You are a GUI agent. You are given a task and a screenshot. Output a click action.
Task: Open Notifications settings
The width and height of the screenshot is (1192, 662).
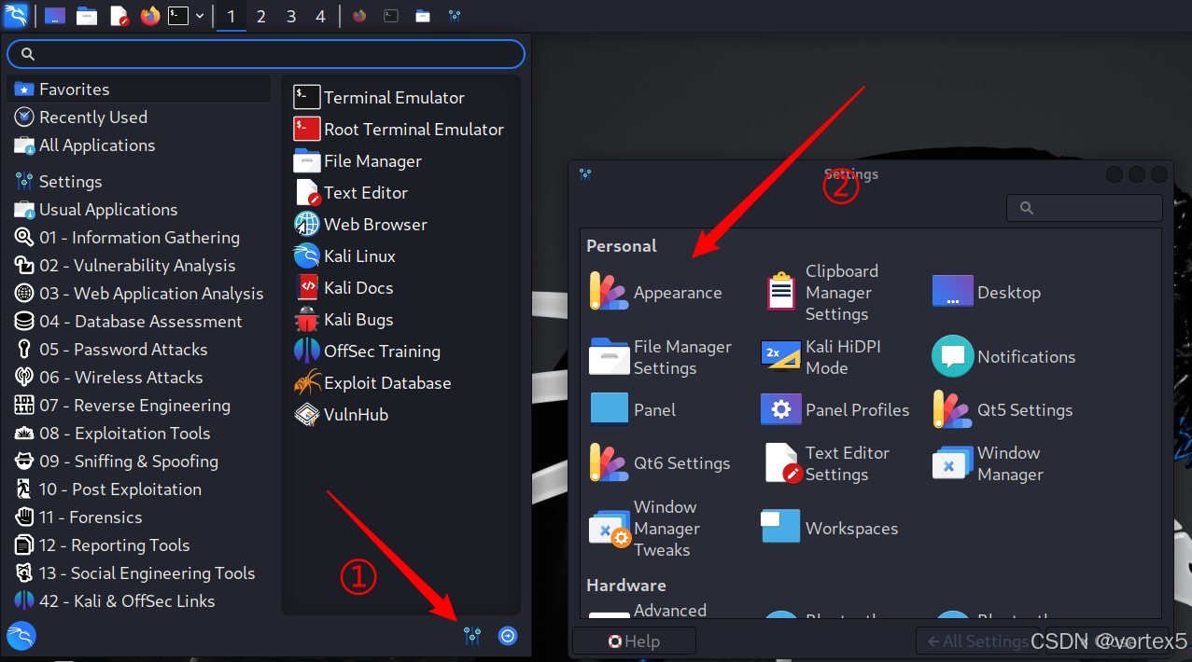[1003, 356]
